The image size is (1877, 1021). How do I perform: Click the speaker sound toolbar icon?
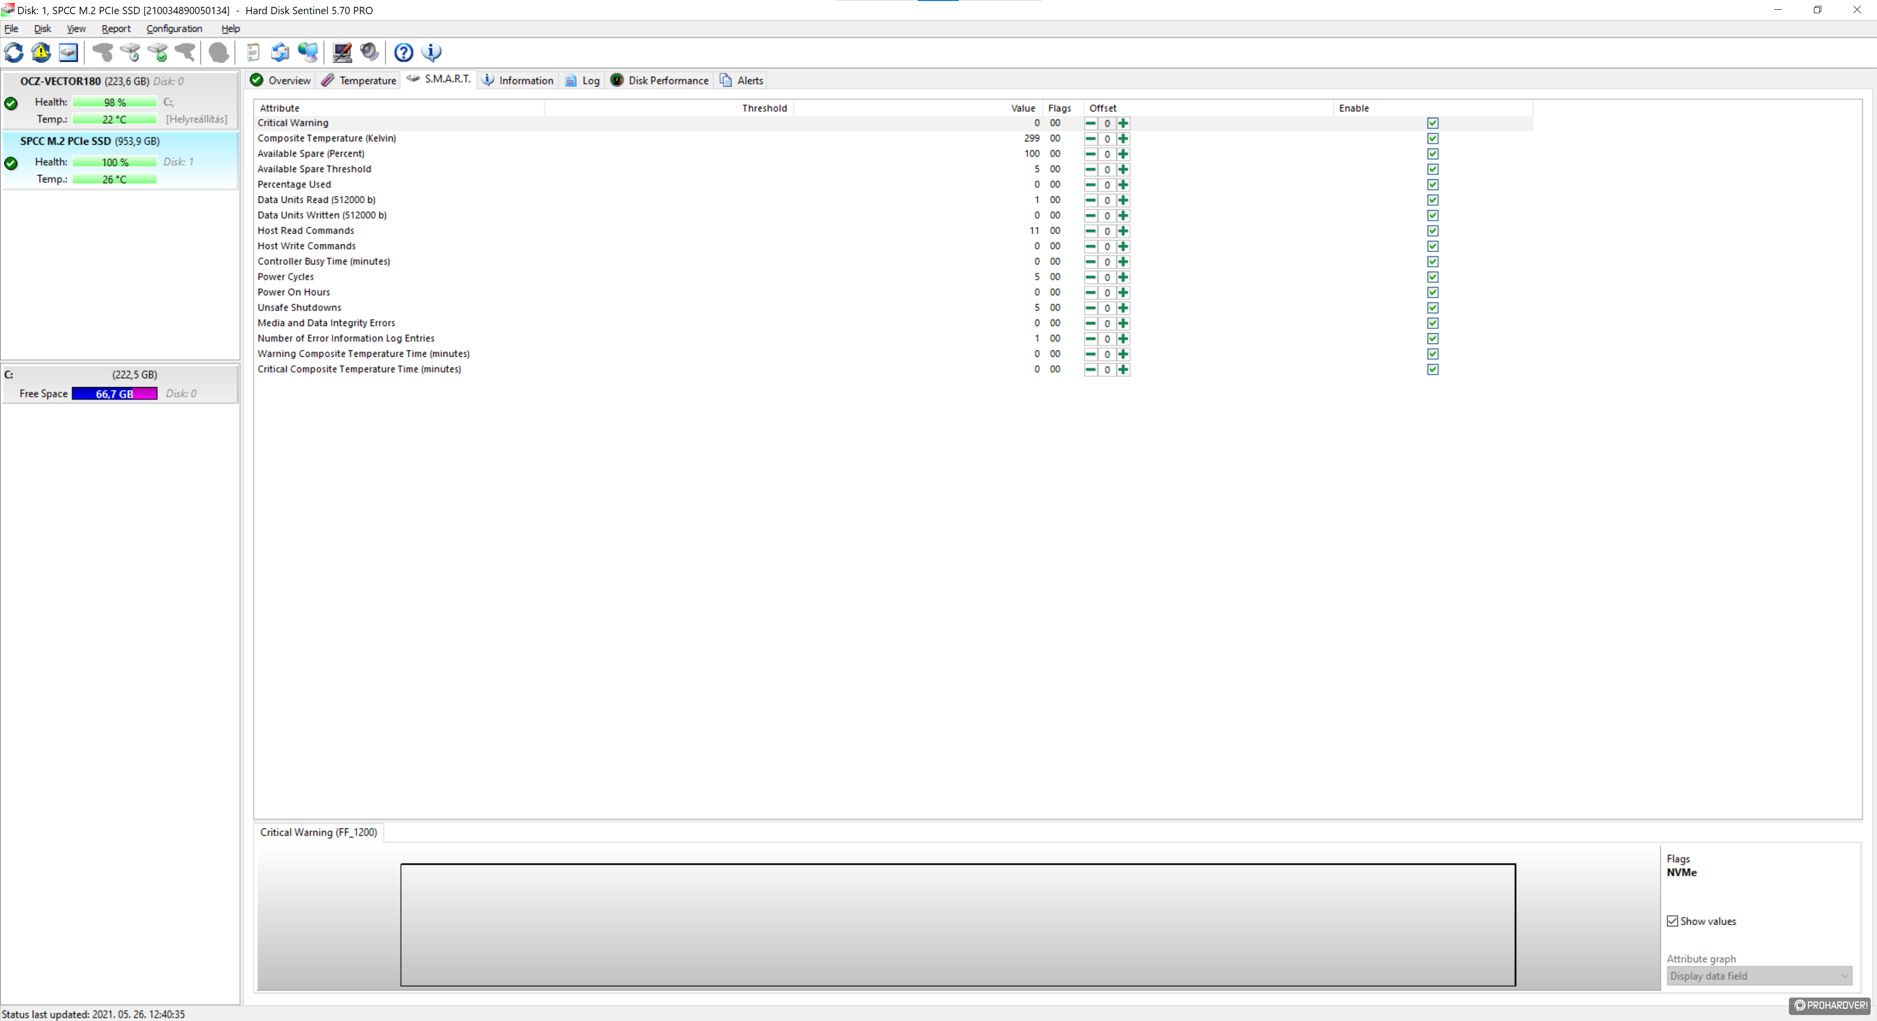(x=370, y=52)
